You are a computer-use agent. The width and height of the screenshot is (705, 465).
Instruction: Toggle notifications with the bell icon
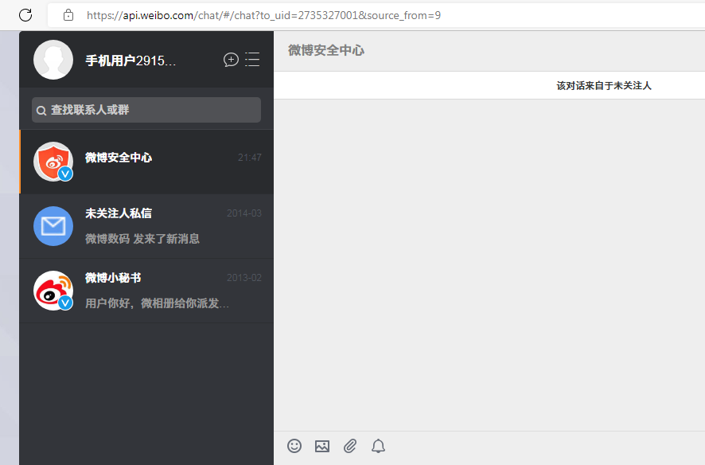click(378, 446)
